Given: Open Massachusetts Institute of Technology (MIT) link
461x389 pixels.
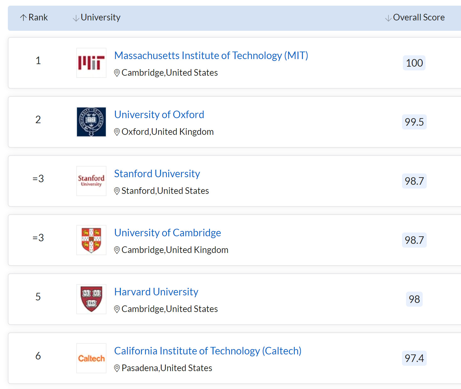Looking at the screenshot, I should point(211,55).
